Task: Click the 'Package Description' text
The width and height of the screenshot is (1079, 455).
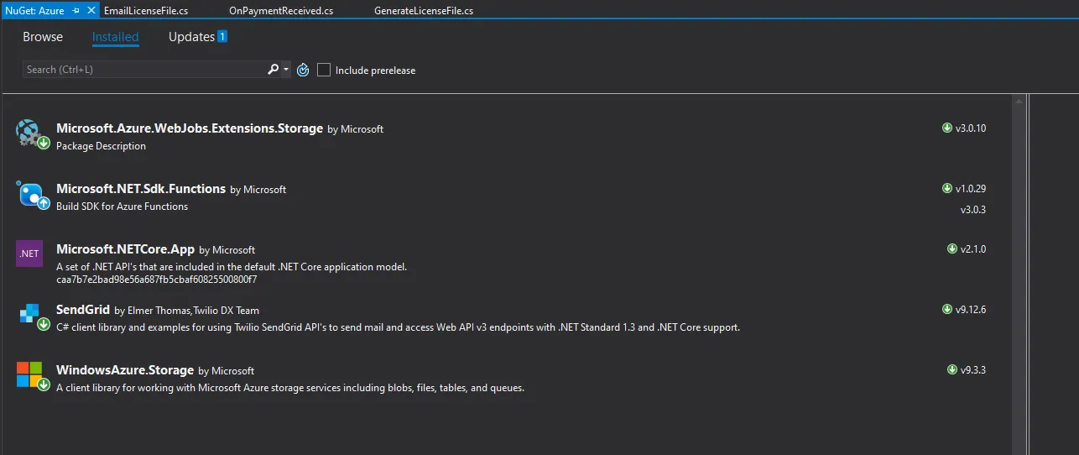Action: 101,146
